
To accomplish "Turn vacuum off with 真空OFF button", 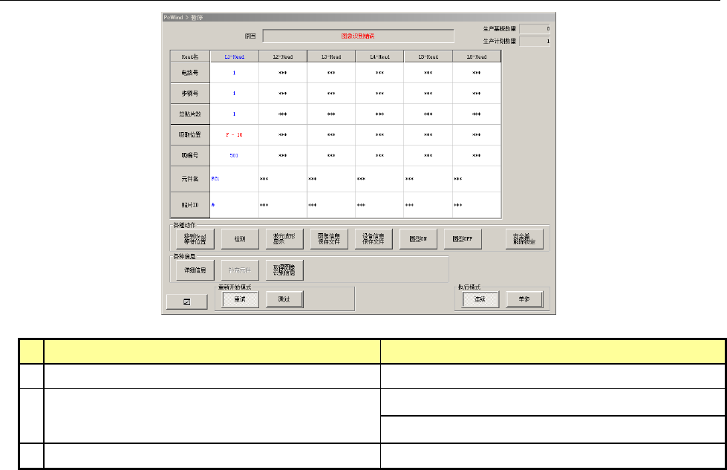I will (x=462, y=239).
